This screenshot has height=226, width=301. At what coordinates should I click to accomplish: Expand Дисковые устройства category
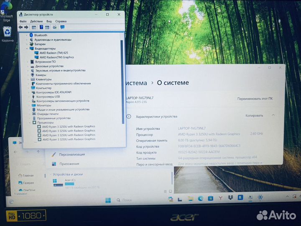pos(28,66)
